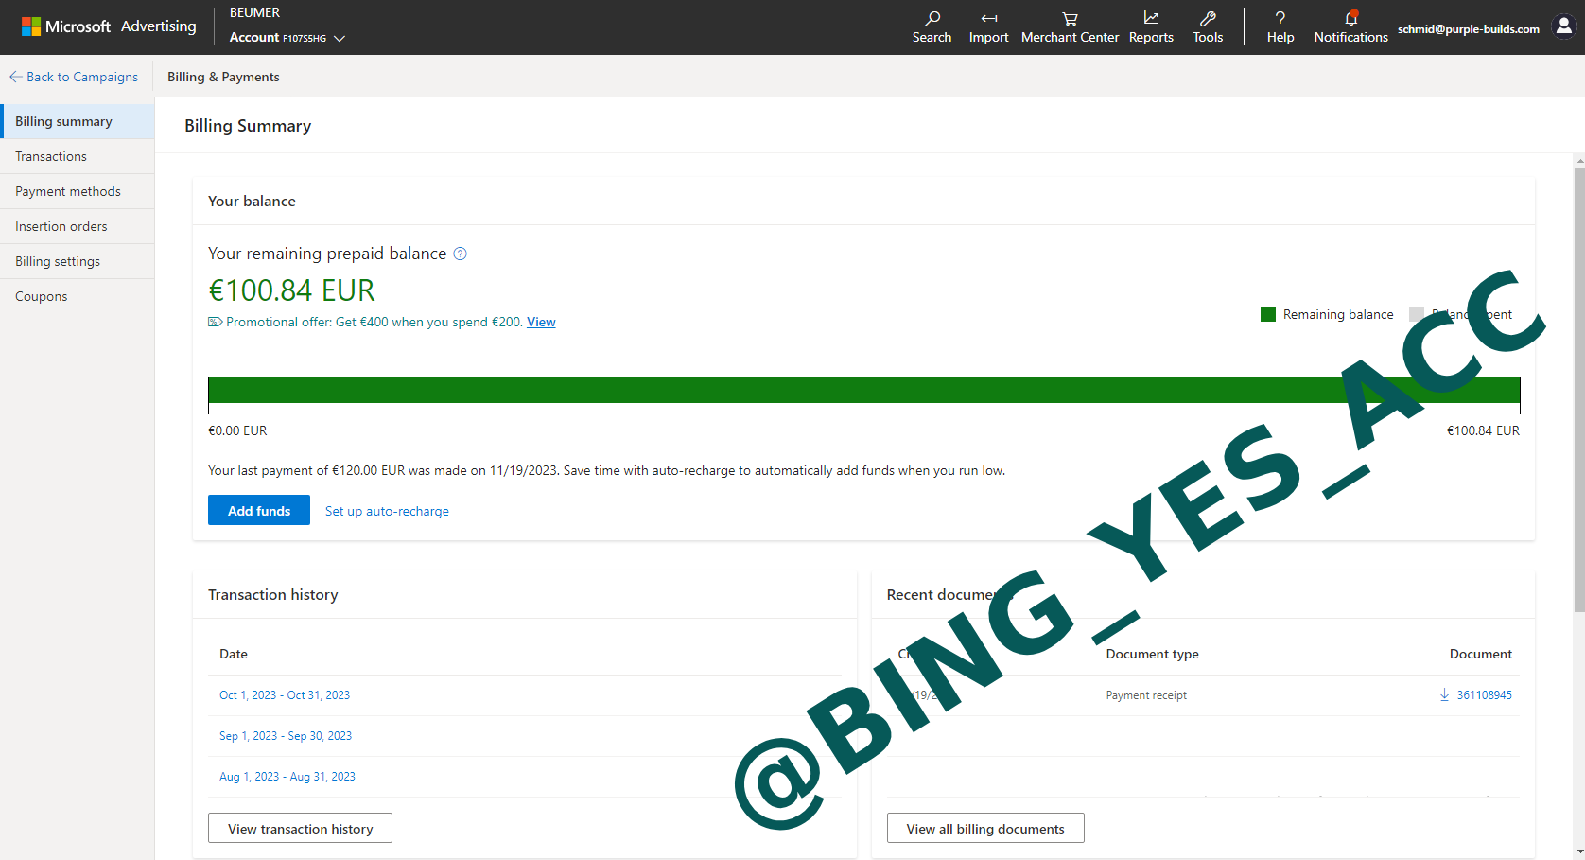Open the Notifications bell icon

(1350, 19)
